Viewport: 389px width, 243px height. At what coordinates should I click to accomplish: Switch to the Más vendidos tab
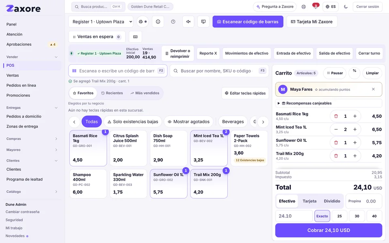pos(145,93)
